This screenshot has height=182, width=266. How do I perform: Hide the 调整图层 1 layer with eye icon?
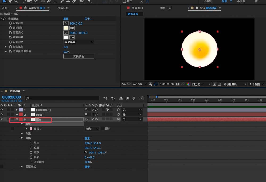tap(2, 110)
